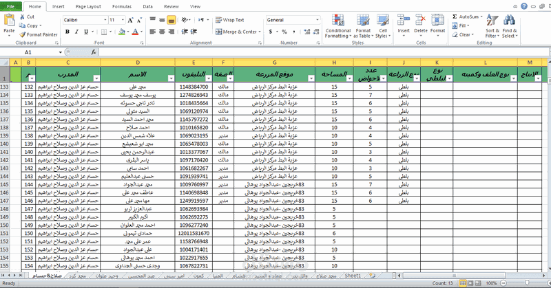The height and width of the screenshot is (288, 551).
Task: Click the Cut button
Action: coord(30,16)
